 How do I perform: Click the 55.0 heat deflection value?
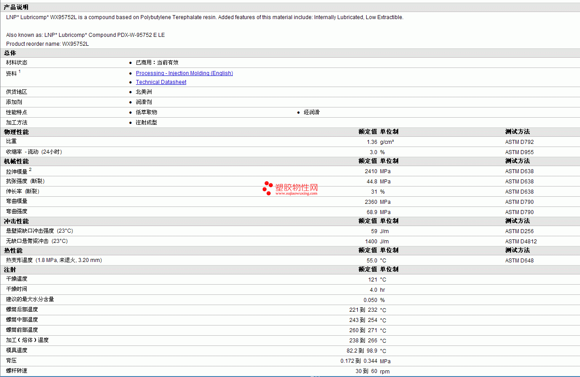(372, 261)
